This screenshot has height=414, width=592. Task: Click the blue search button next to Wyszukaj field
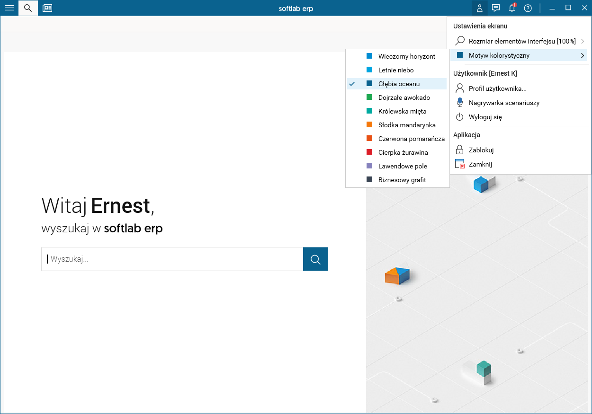315,259
